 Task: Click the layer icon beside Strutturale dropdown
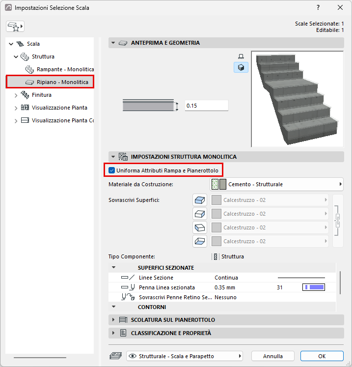(115, 356)
